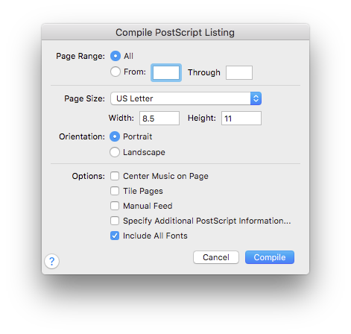Open the help question mark button
Viewport: 351px width, 334px height.
(x=51, y=261)
